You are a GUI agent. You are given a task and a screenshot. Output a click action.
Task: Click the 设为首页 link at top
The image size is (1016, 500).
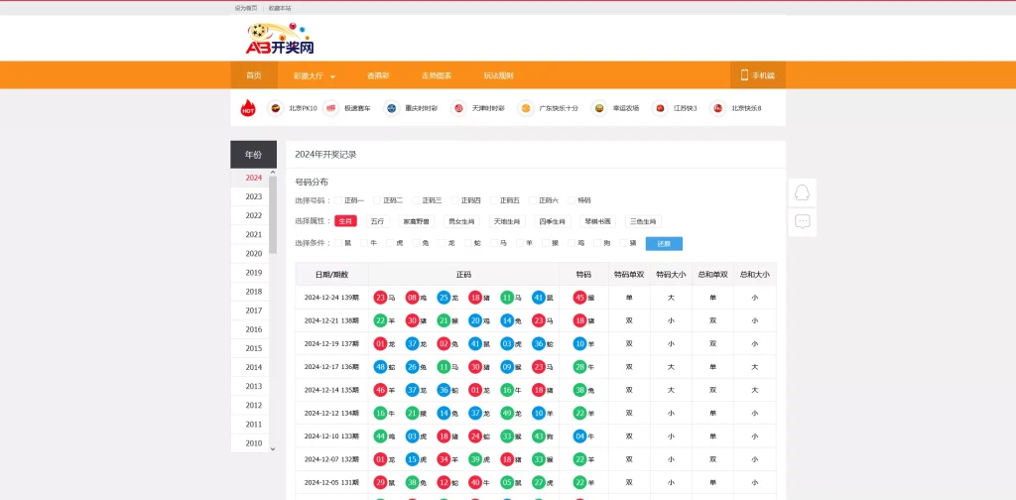tap(245, 8)
